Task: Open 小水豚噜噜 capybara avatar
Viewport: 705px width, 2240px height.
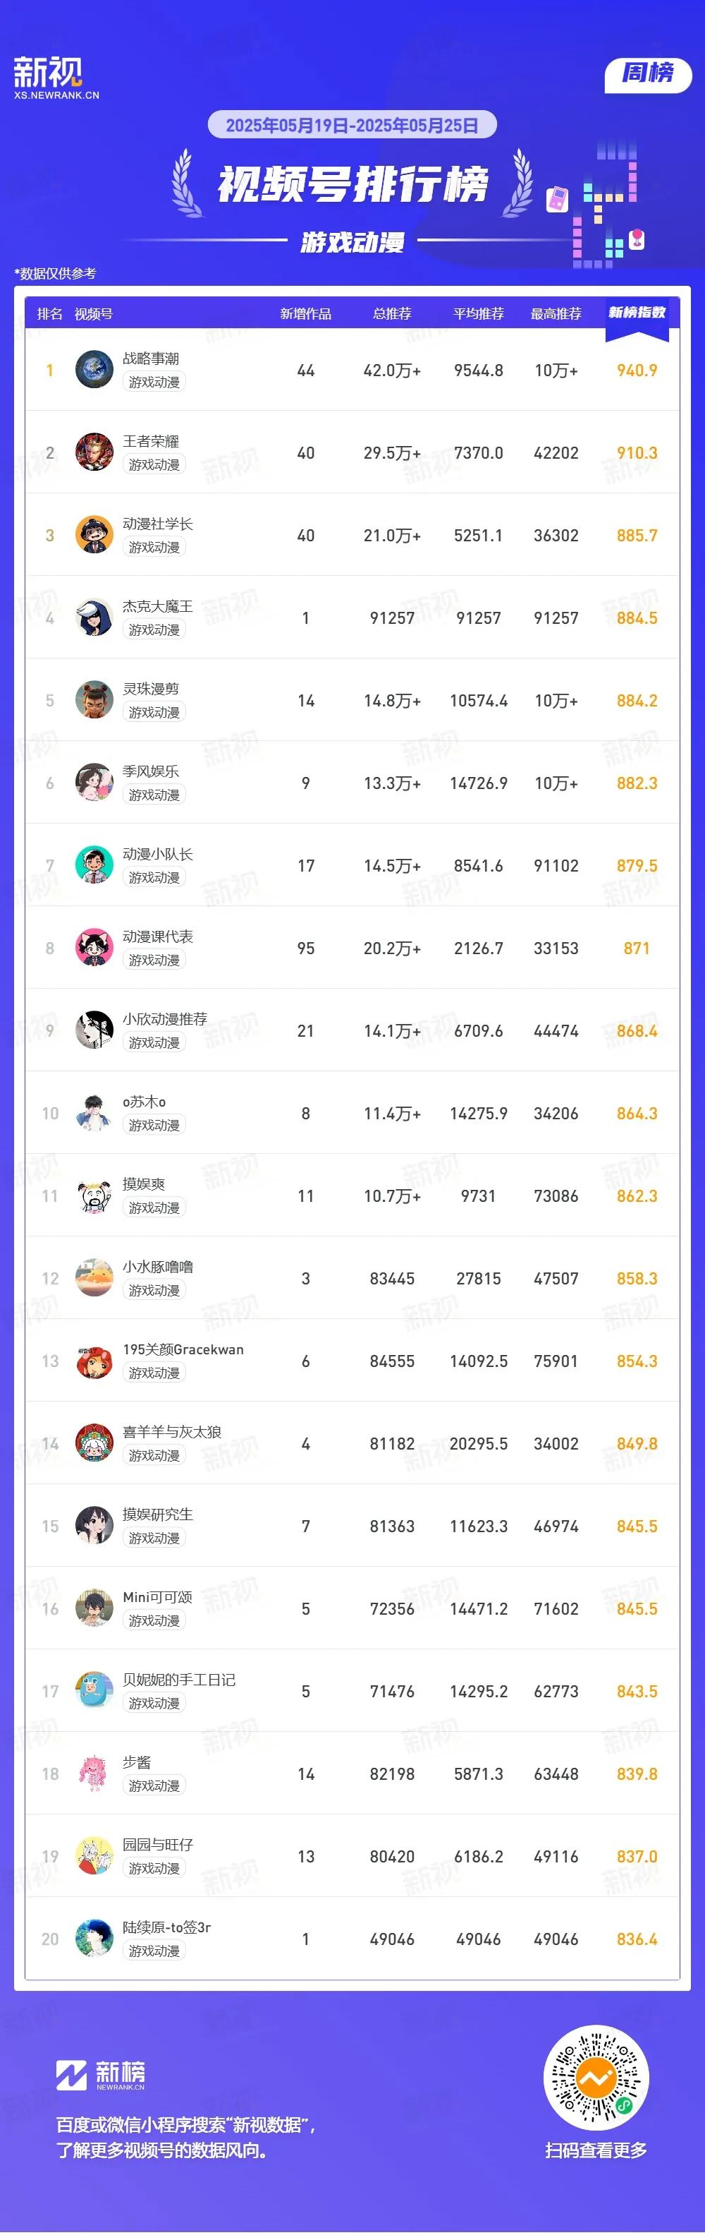Action: click(x=94, y=1278)
